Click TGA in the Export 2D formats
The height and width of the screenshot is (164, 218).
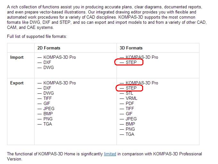tap(48, 124)
